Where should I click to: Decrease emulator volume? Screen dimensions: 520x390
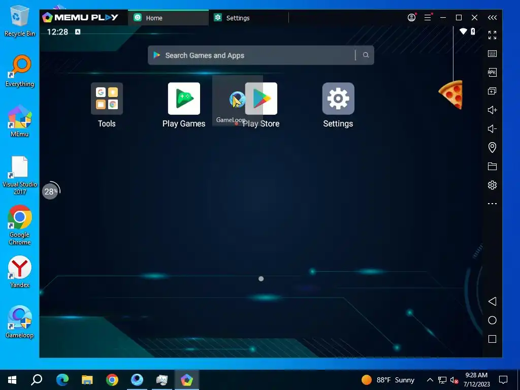492,128
